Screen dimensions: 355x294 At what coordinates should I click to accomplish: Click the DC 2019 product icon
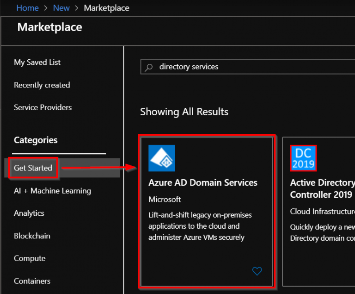pyautogui.click(x=303, y=158)
